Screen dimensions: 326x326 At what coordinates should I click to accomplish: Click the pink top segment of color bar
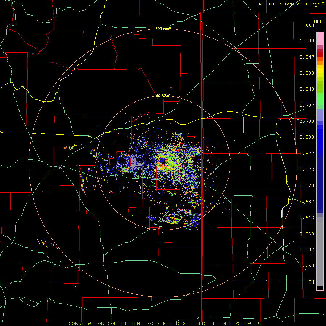point(320,39)
